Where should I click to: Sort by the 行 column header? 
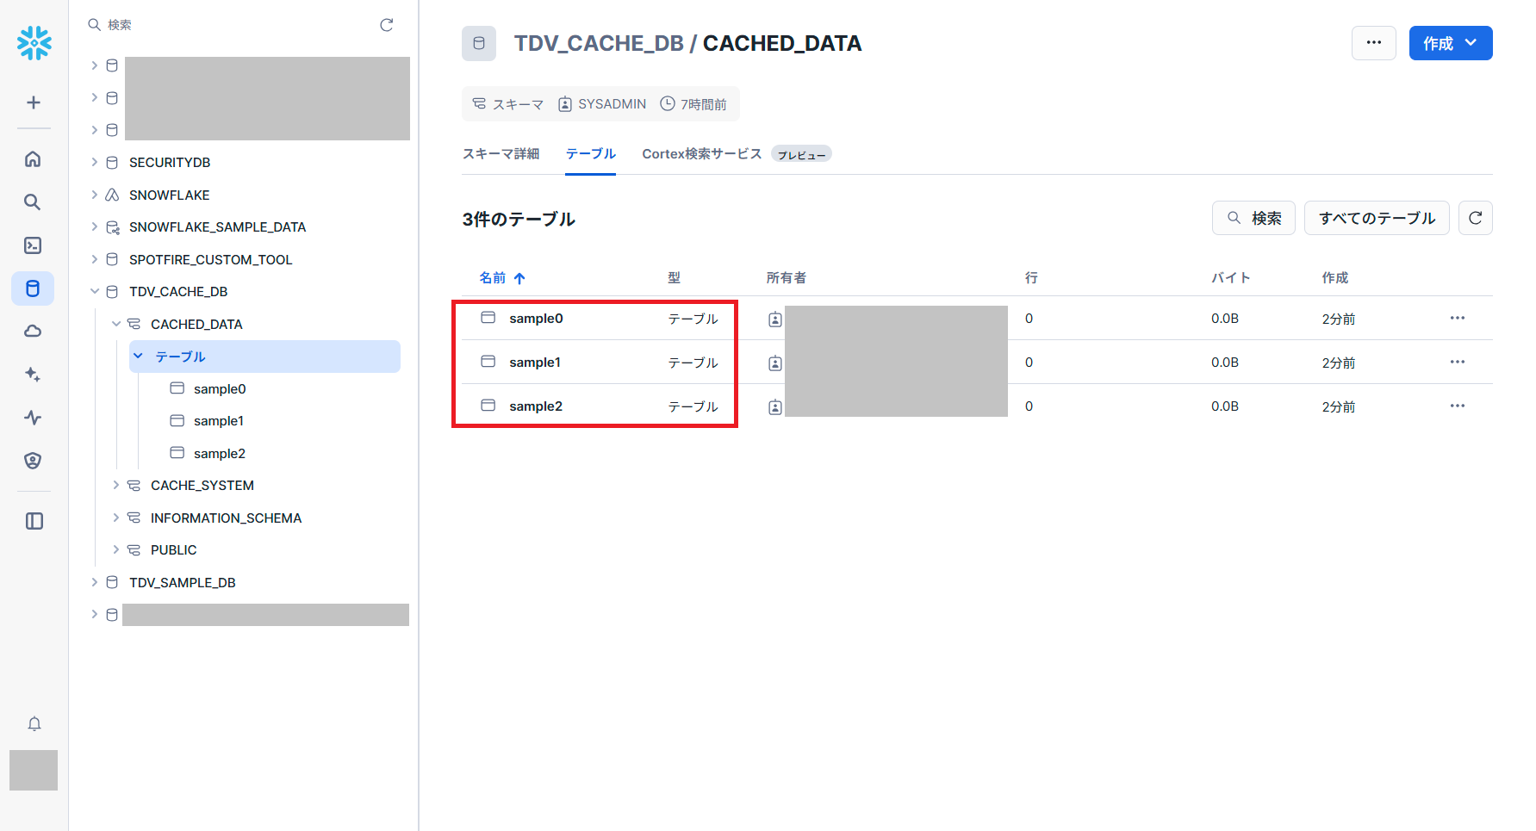(1031, 278)
